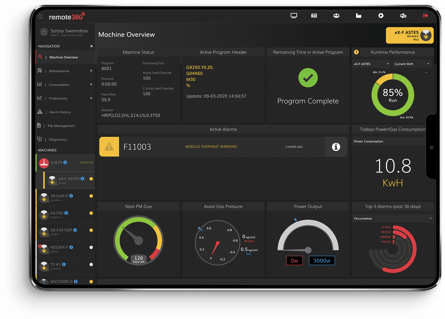This screenshot has height=319, width=445.
Task: Open the eX-F ASTES runtime dropdown
Action: 371,64
